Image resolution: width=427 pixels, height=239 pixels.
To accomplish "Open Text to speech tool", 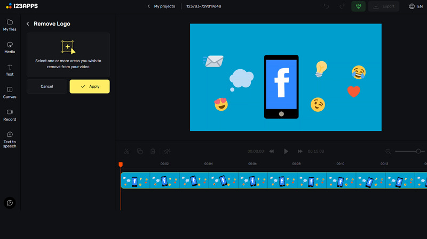I will coord(10,140).
